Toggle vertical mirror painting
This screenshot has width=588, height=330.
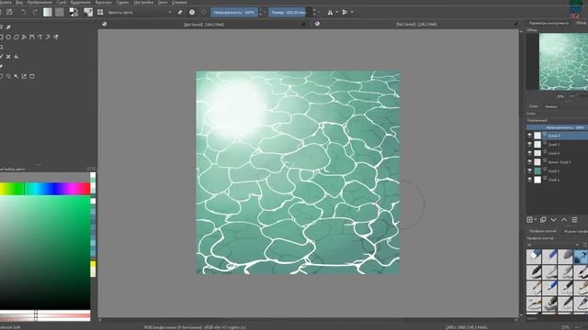345,12
